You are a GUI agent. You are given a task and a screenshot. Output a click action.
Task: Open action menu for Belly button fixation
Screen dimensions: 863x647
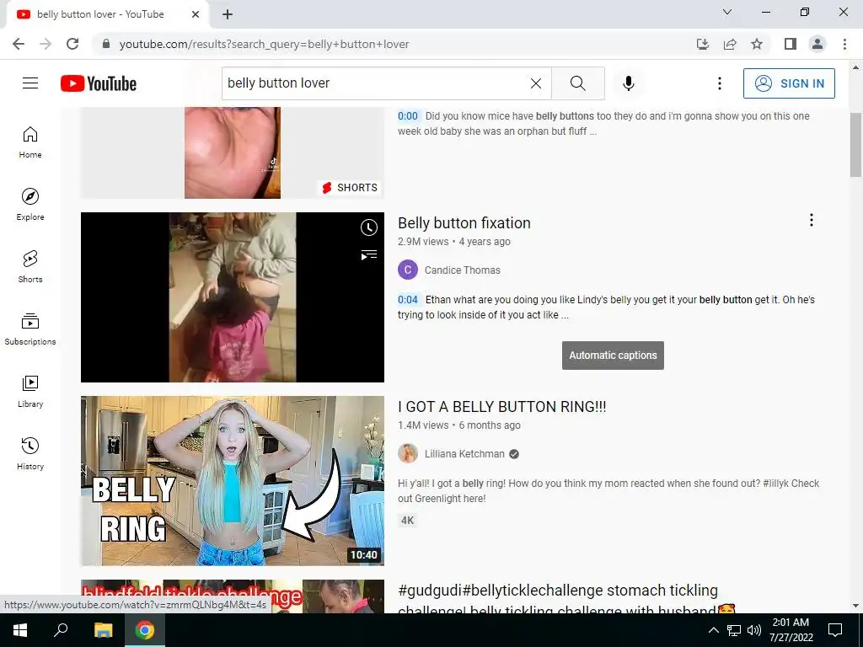pos(812,220)
